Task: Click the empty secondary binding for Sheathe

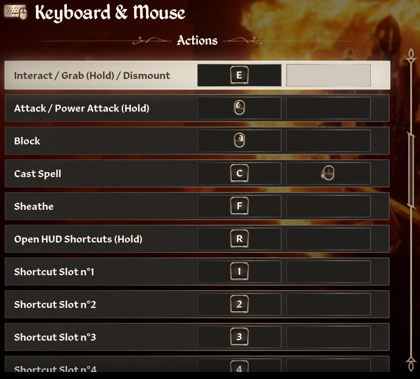Action: coord(328,206)
